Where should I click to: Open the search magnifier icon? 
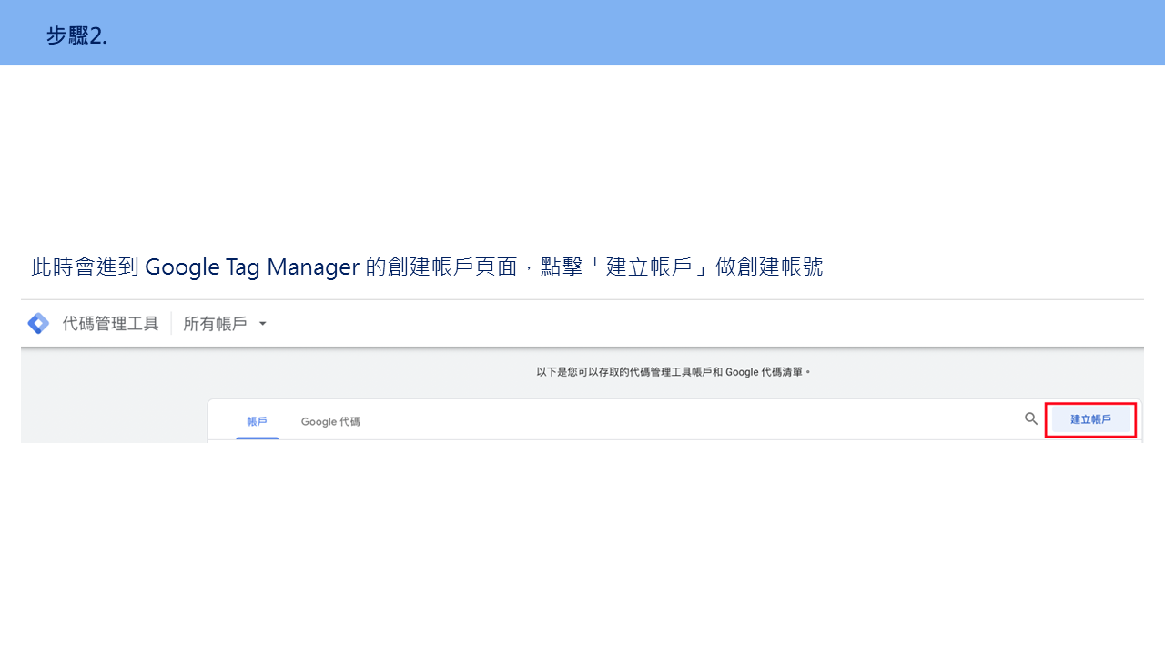coord(1031,419)
